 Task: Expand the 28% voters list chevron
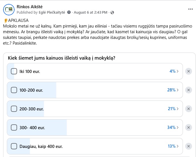tap(178, 90)
